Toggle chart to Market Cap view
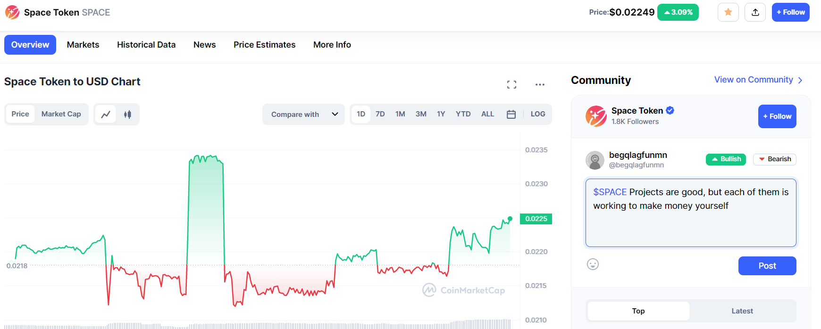Screen dimensions: 821x329 [x=61, y=114]
